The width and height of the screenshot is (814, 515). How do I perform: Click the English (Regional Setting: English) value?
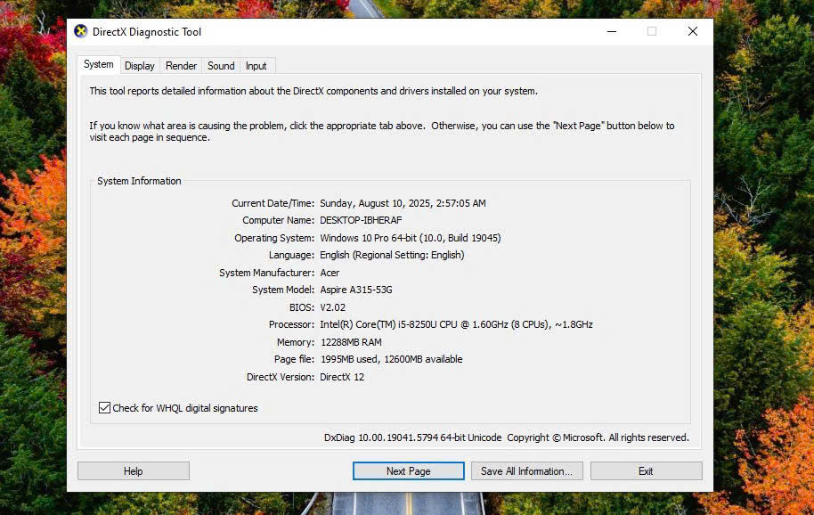point(392,255)
